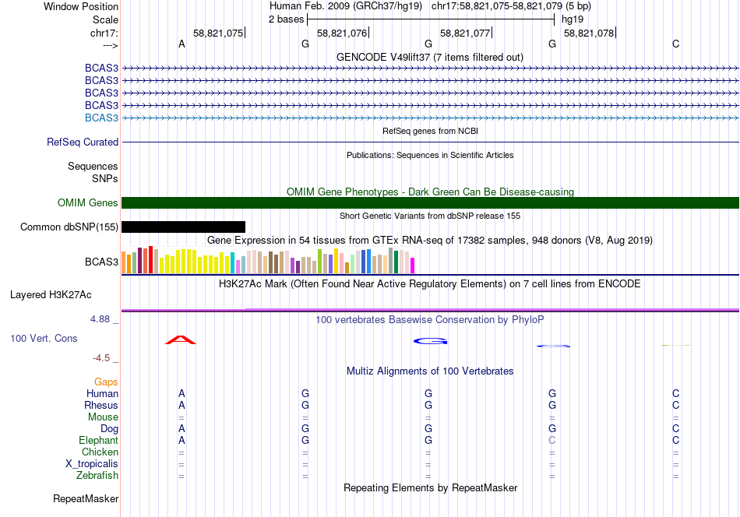
Task: Open Multiz Alignments of 100 Vertebrates title
Action: (x=430, y=371)
